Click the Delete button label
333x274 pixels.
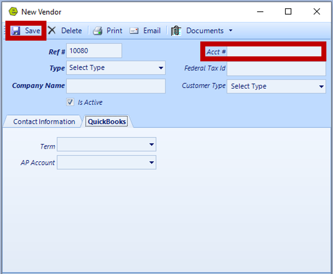coord(71,30)
